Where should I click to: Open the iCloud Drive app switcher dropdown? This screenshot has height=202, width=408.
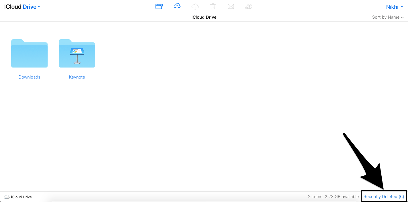point(23,7)
